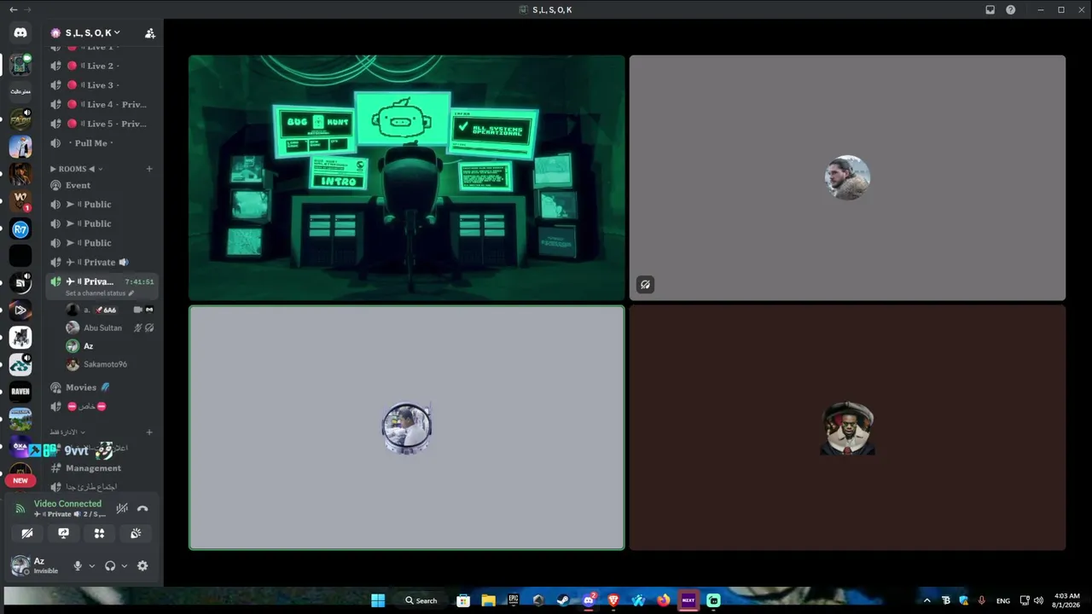The height and width of the screenshot is (614, 1092).
Task: Deafen your headphones
Action: [x=110, y=565]
